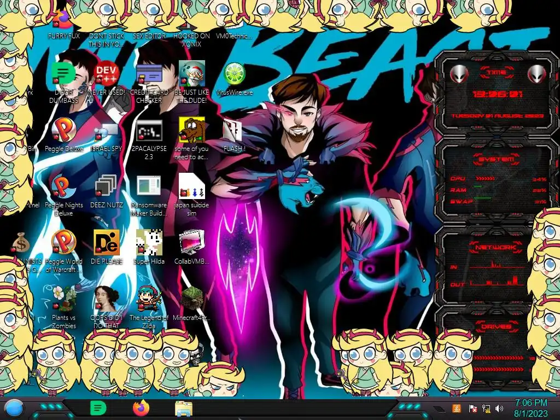Click the TIME widget header
Screen dimensions: 560x420
click(497, 73)
